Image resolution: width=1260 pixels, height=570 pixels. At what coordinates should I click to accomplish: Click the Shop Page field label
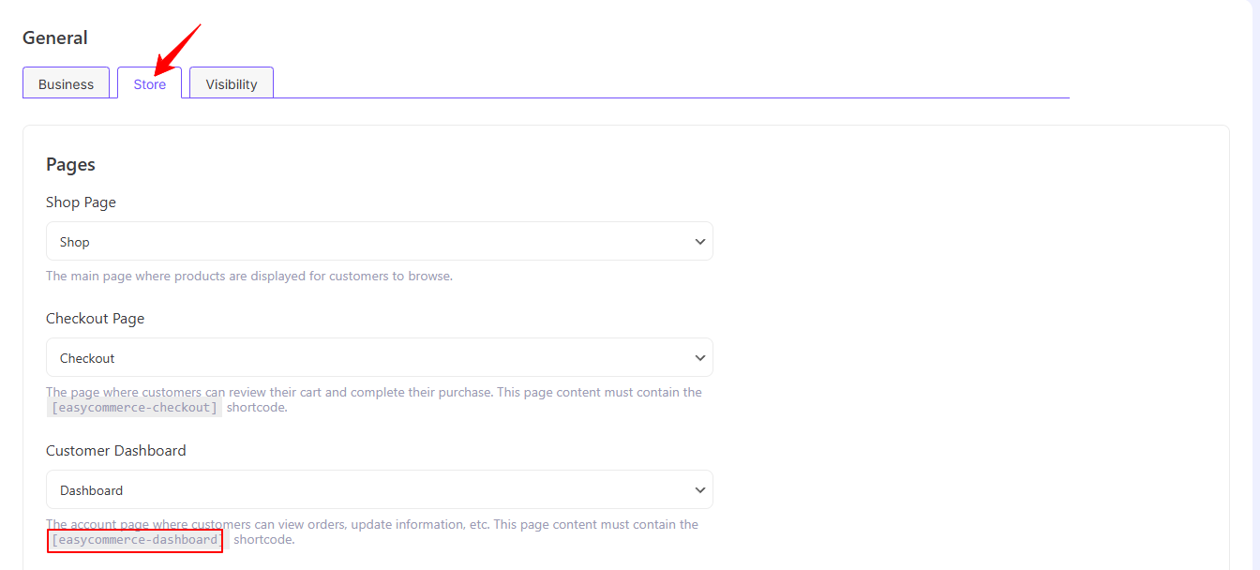(x=81, y=202)
